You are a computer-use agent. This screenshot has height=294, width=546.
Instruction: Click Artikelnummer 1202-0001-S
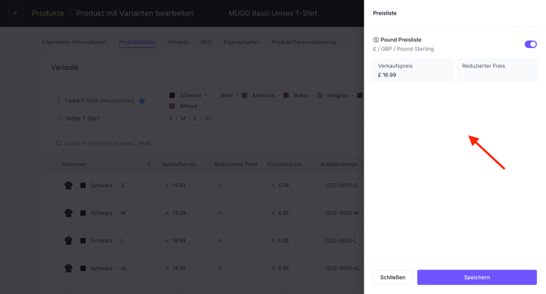[341, 186]
